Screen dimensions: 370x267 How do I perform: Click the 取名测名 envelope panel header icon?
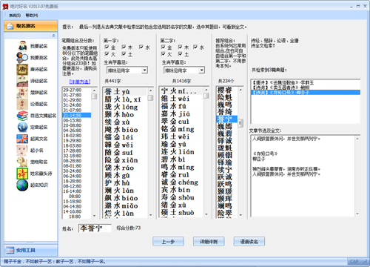10,26
